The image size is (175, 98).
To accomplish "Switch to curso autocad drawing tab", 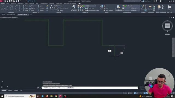I will click(11, 15).
